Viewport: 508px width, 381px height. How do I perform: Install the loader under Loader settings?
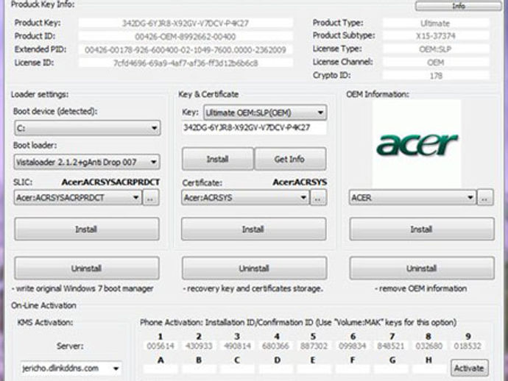[86, 229]
